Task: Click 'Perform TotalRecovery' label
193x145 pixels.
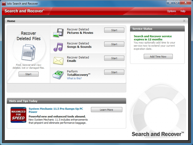Action: click(x=79, y=73)
